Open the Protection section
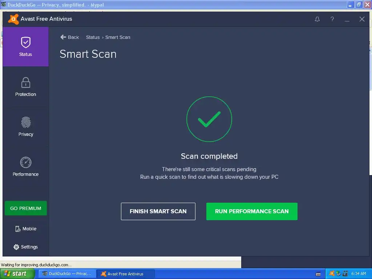 point(26,86)
